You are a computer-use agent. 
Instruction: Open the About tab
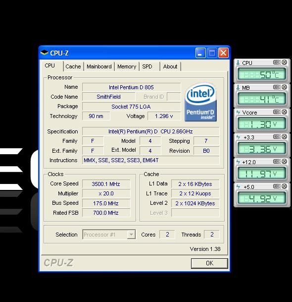[x=170, y=66]
